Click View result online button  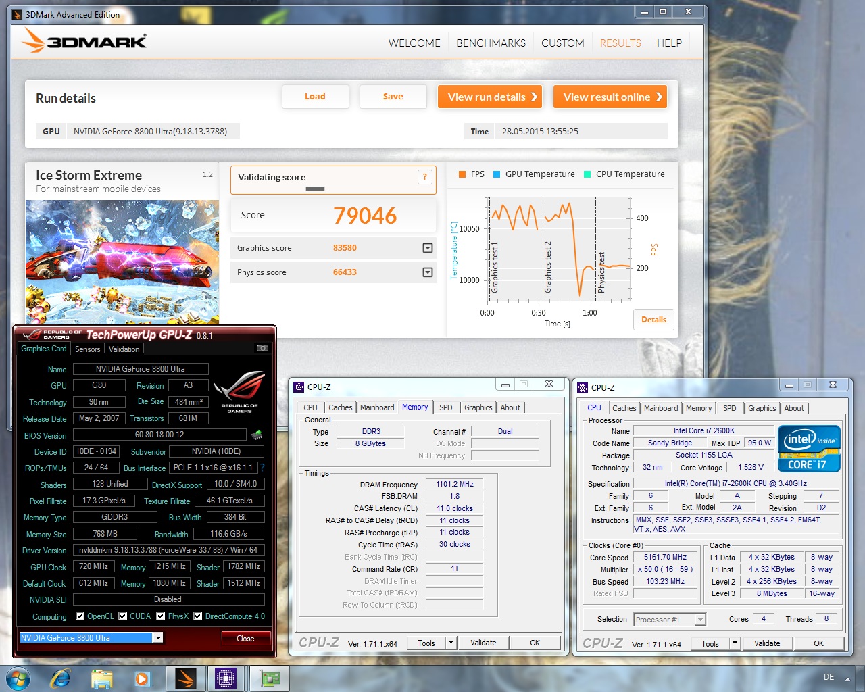click(x=610, y=97)
